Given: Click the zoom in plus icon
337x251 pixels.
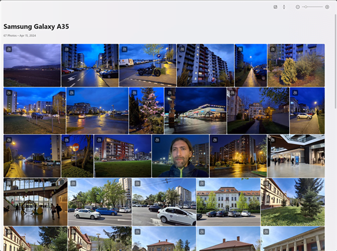Looking at the screenshot, I should tap(327, 7).
